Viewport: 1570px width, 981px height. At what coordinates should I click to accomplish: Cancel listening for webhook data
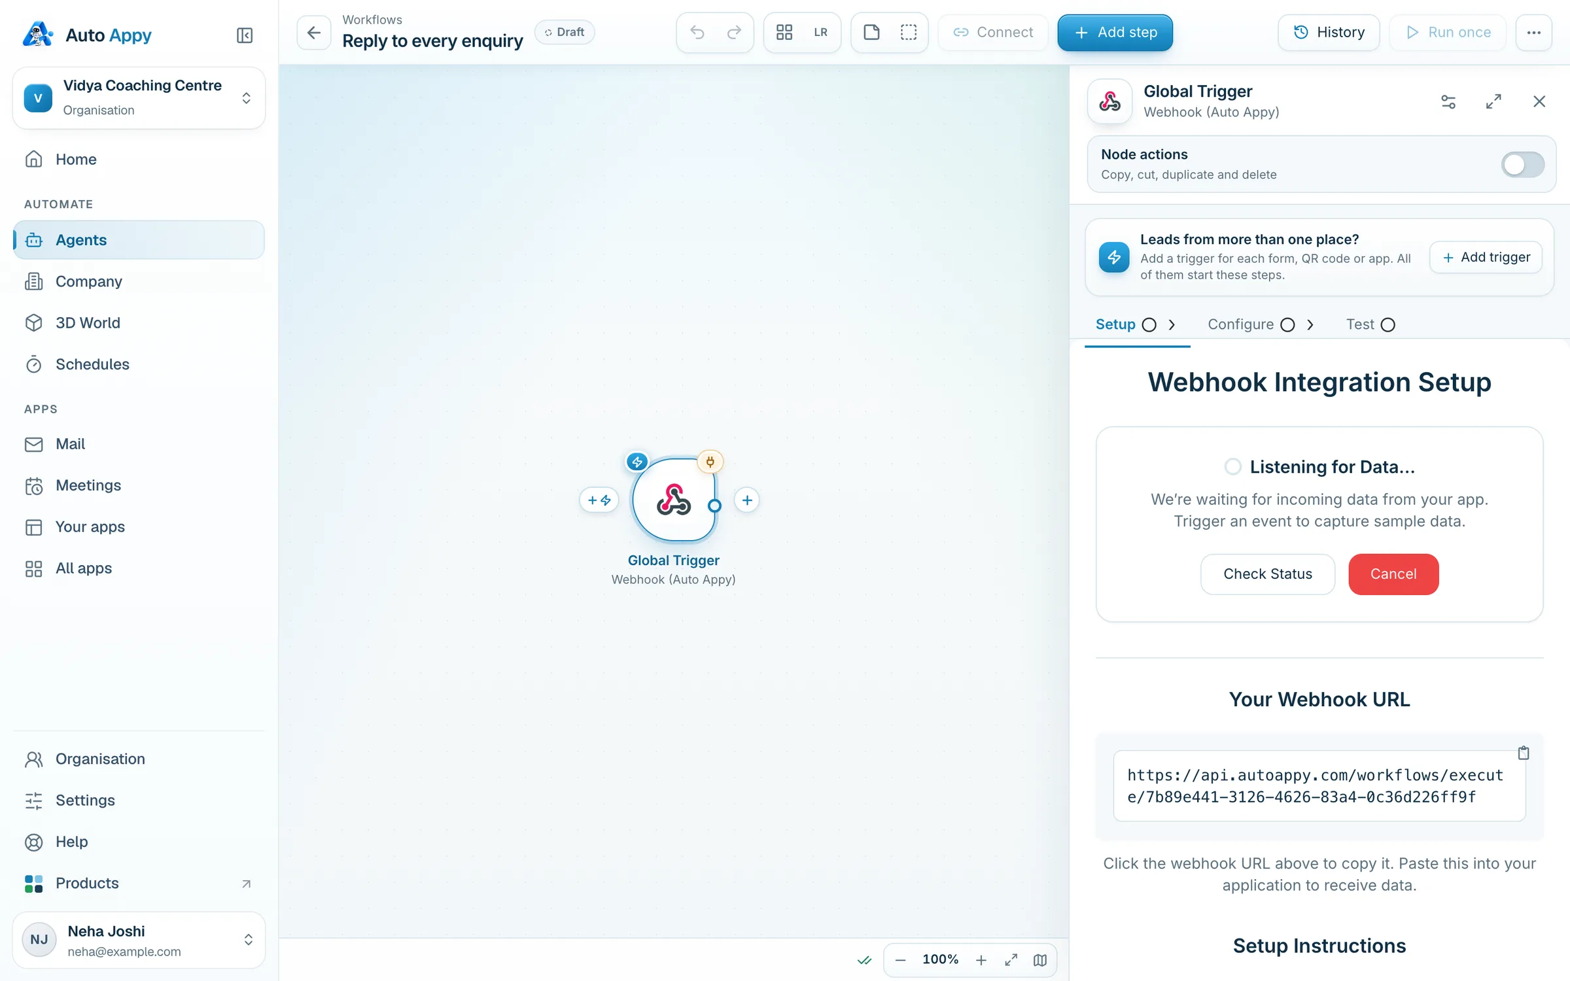pyautogui.click(x=1393, y=574)
